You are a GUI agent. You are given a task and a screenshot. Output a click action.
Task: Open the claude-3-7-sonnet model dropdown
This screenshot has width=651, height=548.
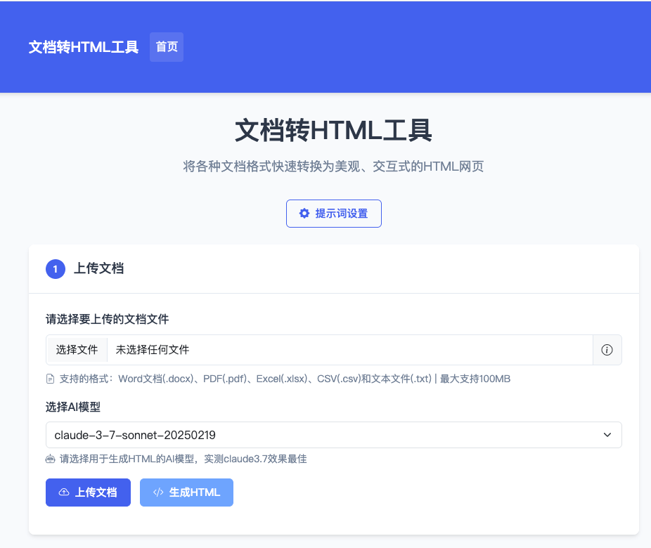coord(323,435)
